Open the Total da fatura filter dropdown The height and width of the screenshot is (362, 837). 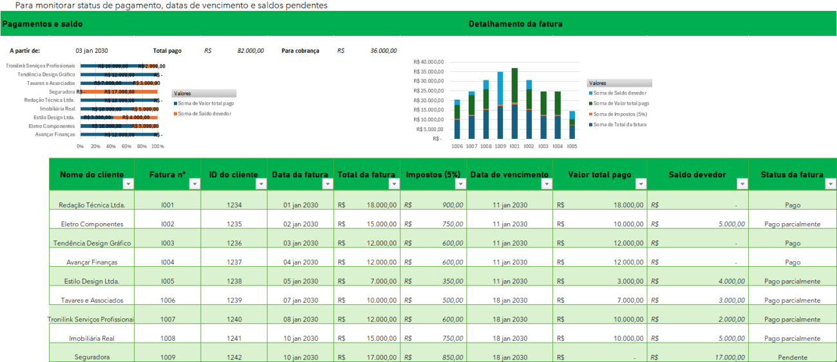(x=393, y=184)
